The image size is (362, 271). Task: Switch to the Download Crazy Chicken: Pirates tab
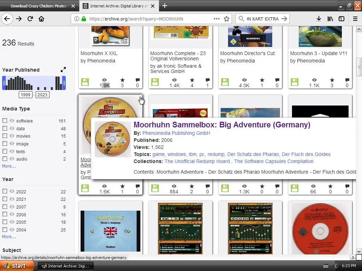[x=39, y=6]
